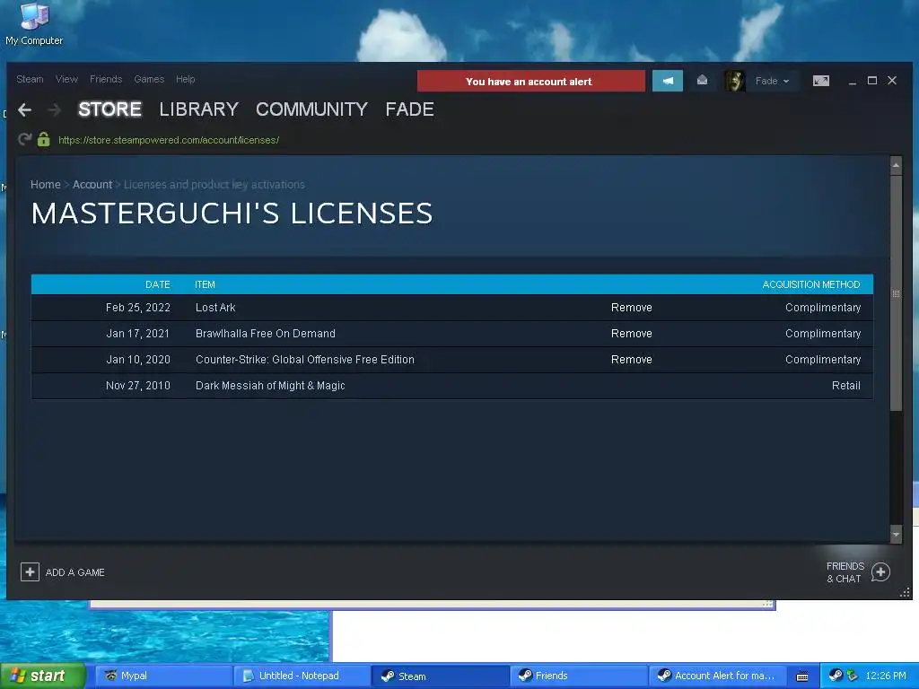Open the announcements megaphone icon
919x689 pixels.
click(668, 81)
